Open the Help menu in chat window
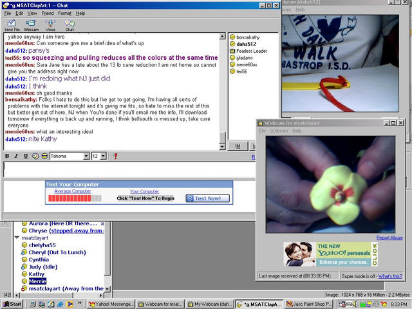This screenshot has width=412, height=309. click(80, 13)
